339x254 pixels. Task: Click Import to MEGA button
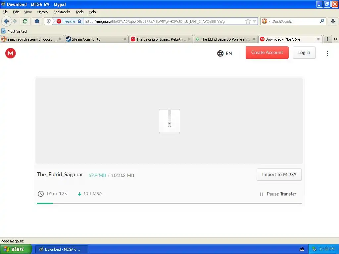coord(279,174)
